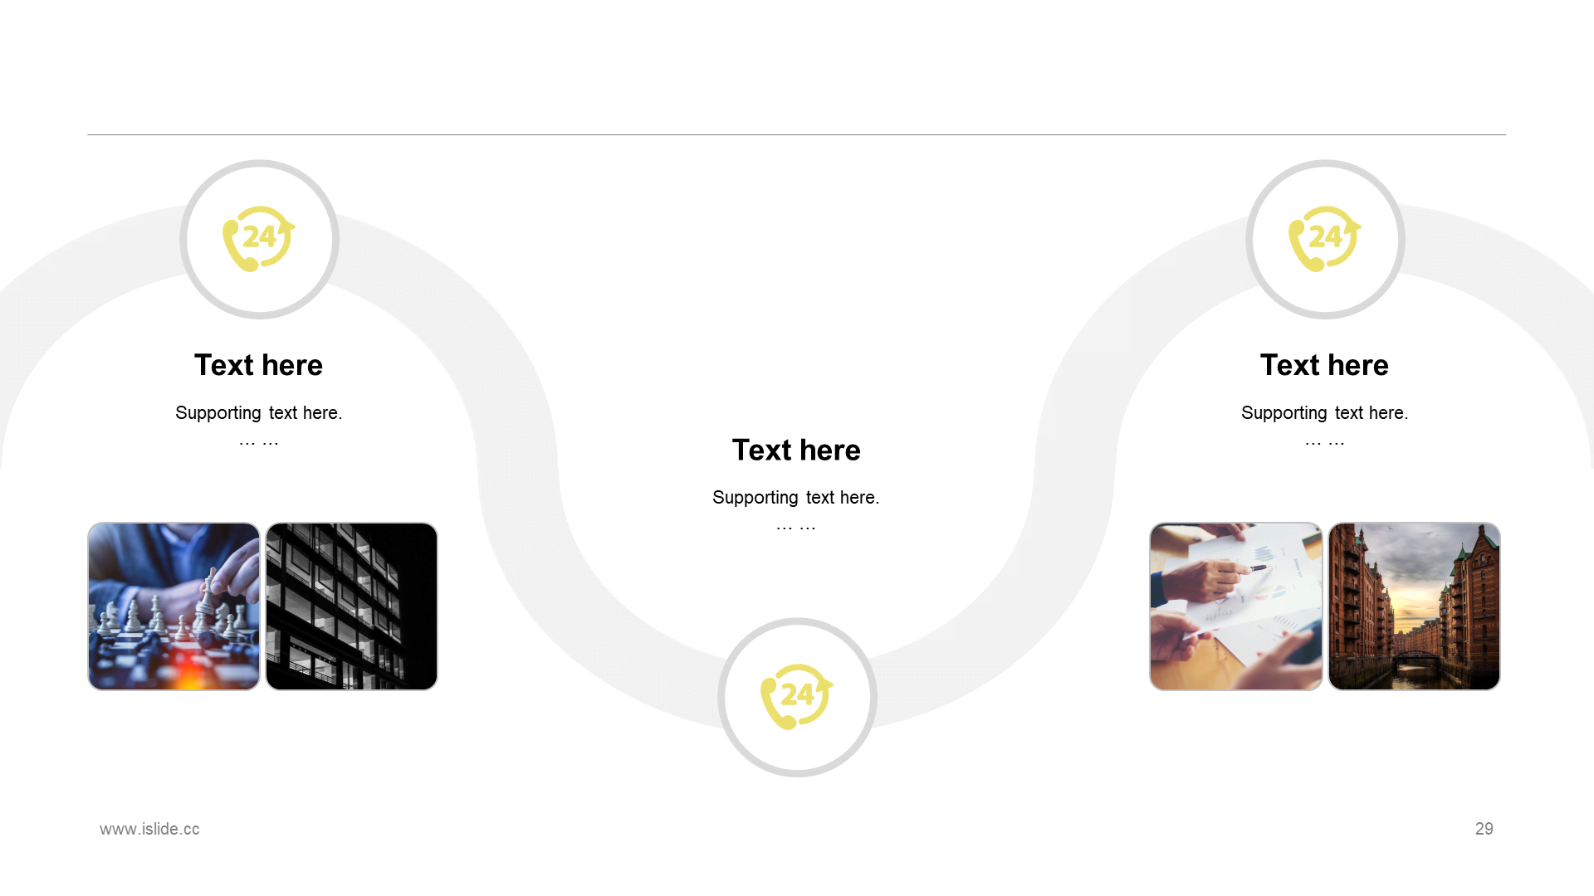1594x896 pixels.
Task: Click the bottom-center 24-hour service icon
Action: click(796, 696)
